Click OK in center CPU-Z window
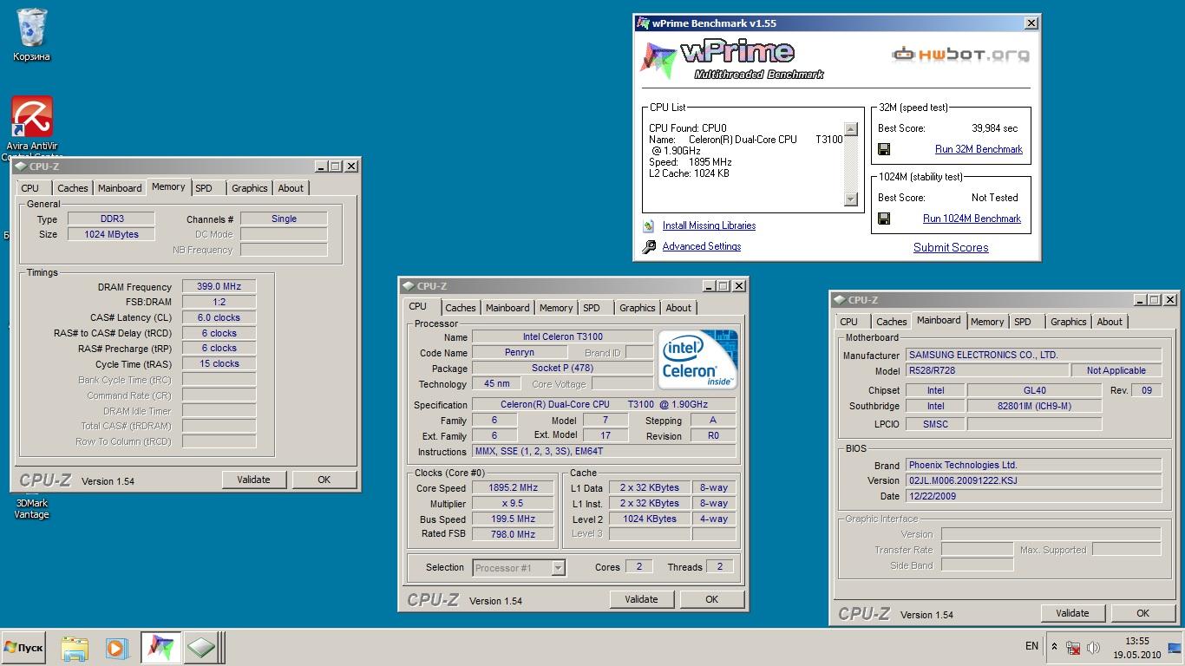The image size is (1185, 666). coord(711,599)
